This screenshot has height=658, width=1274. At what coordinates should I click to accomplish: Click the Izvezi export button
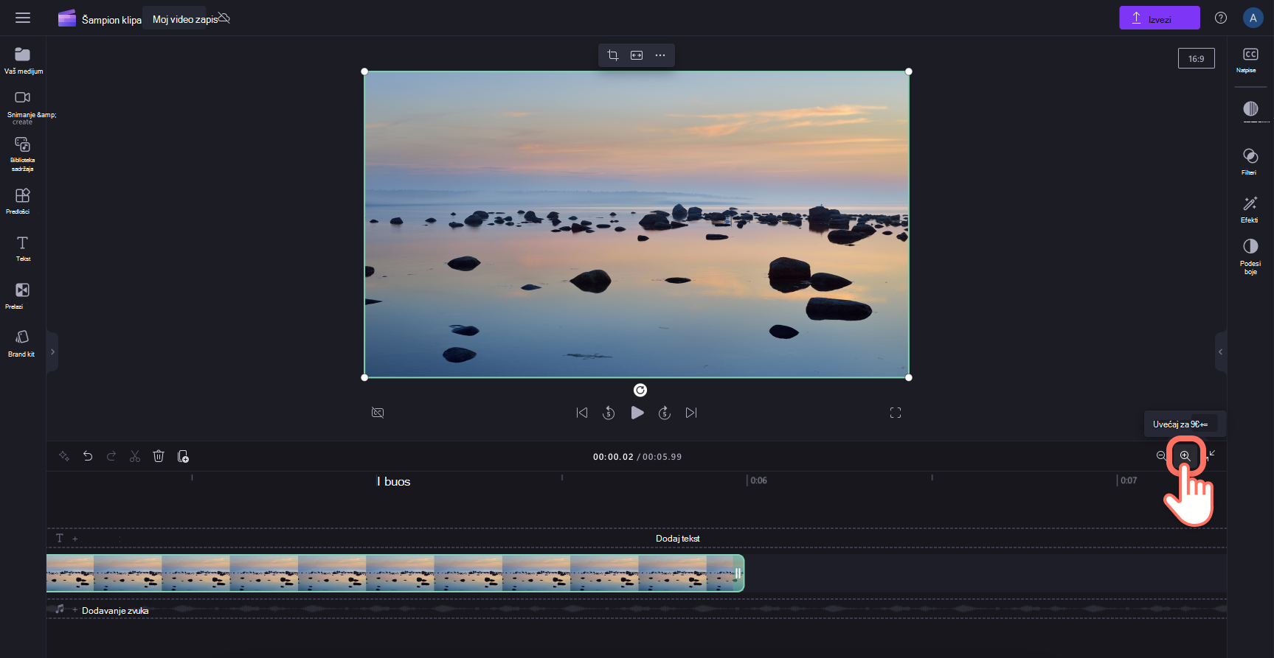coord(1159,18)
